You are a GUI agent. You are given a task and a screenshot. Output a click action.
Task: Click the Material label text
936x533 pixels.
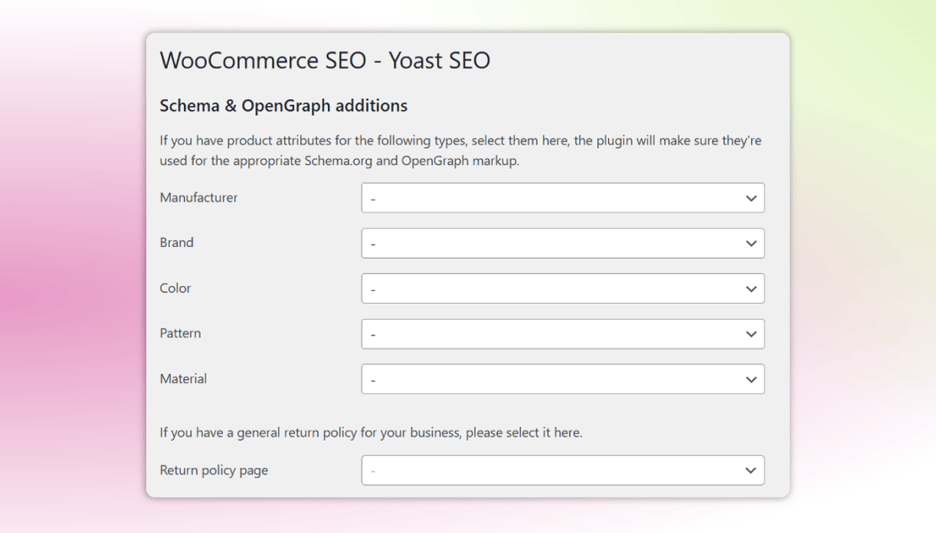[x=183, y=378]
